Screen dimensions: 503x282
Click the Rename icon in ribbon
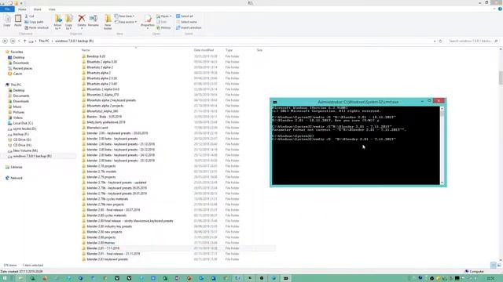tap(94, 21)
